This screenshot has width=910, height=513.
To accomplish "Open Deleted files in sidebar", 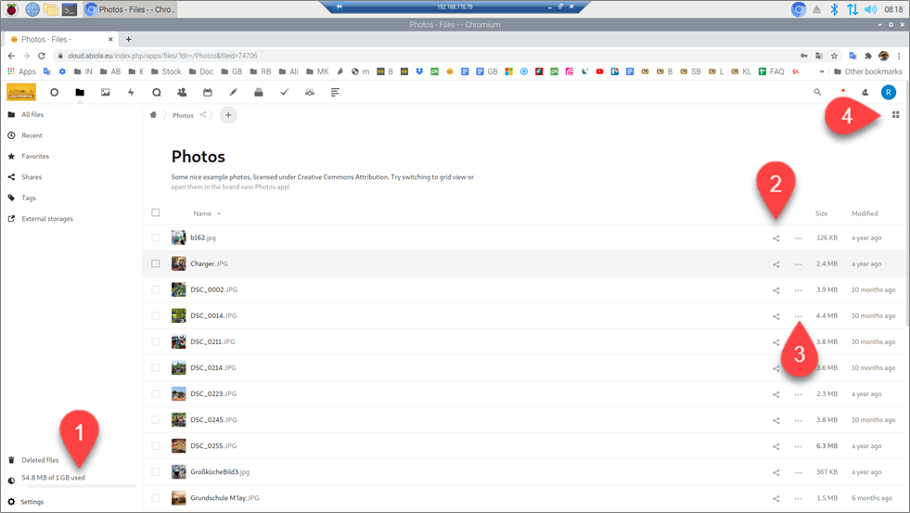I will [x=40, y=460].
